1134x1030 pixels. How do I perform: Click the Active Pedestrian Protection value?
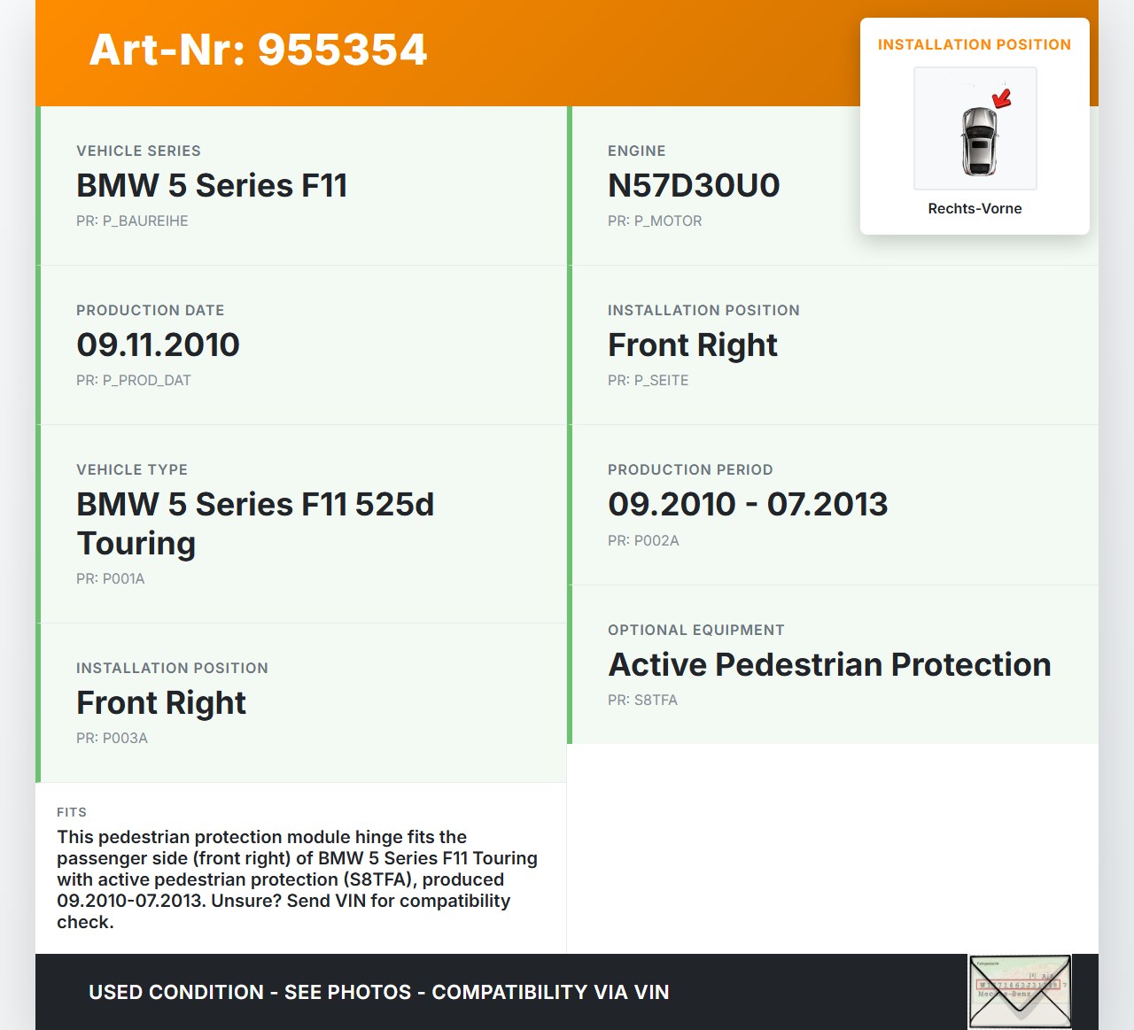click(829, 664)
